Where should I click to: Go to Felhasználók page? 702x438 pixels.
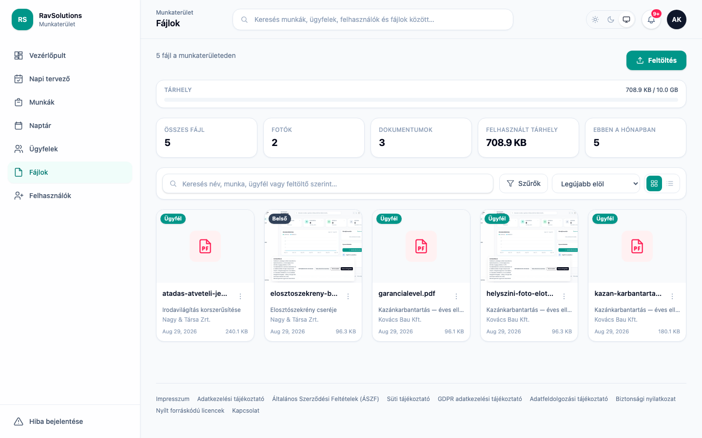tap(70, 196)
